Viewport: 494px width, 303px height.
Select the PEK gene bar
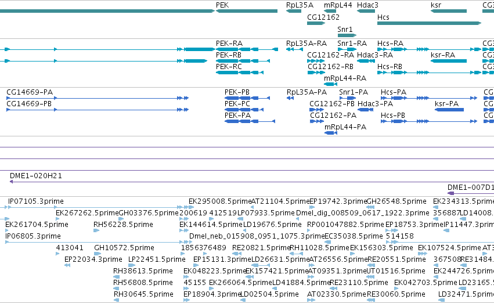pyautogui.click(x=247, y=11)
